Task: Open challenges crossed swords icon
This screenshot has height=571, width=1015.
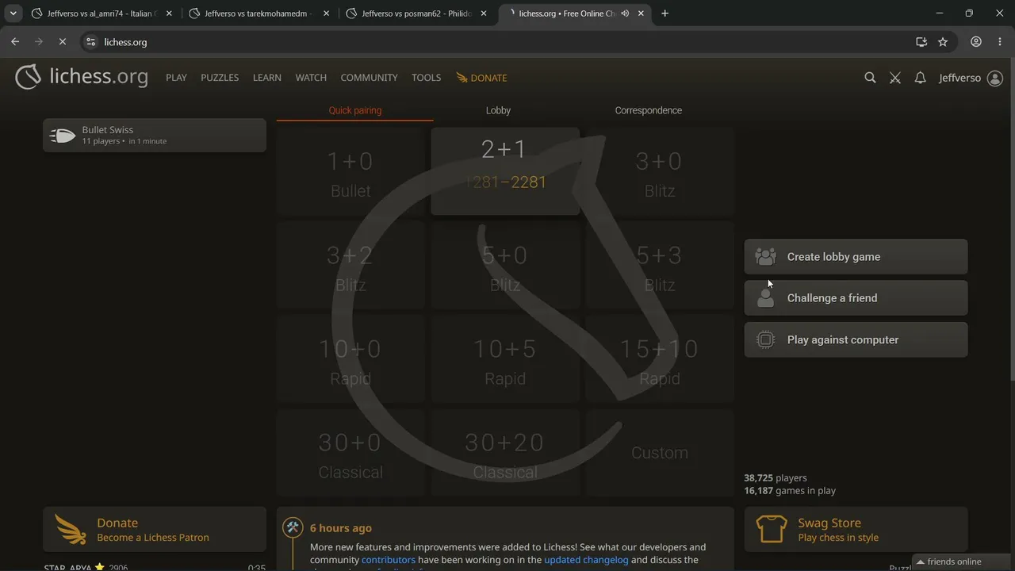Action: tap(895, 78)
